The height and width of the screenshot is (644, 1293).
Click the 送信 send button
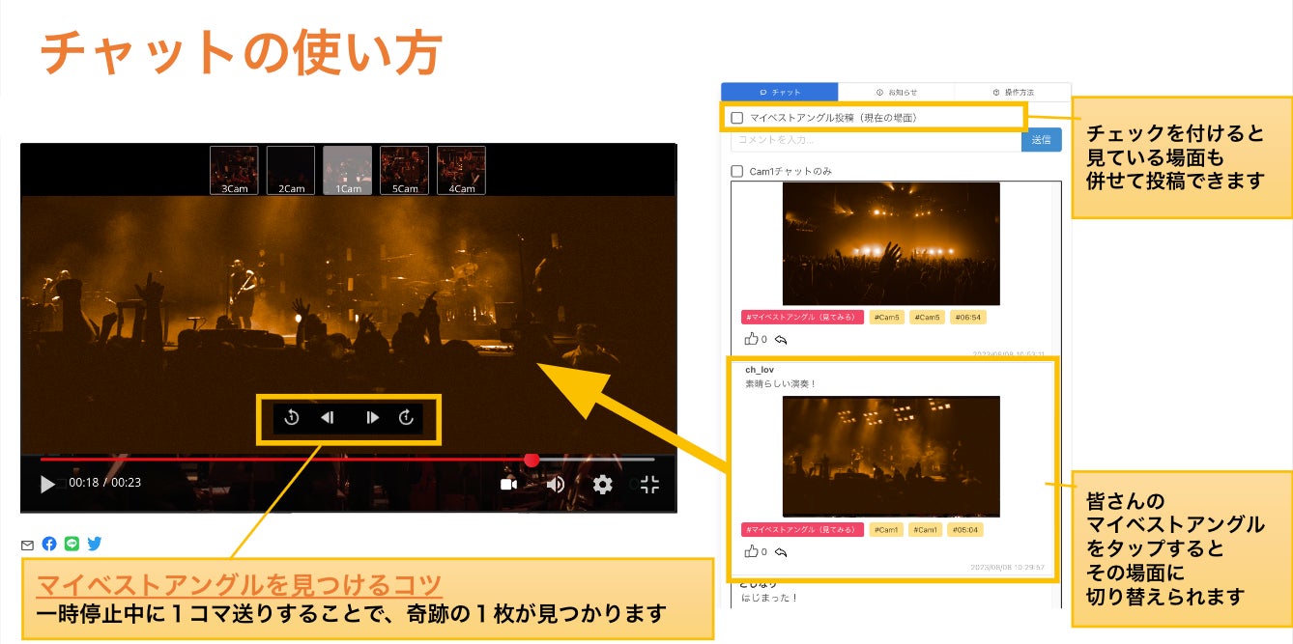point(1041,140)
